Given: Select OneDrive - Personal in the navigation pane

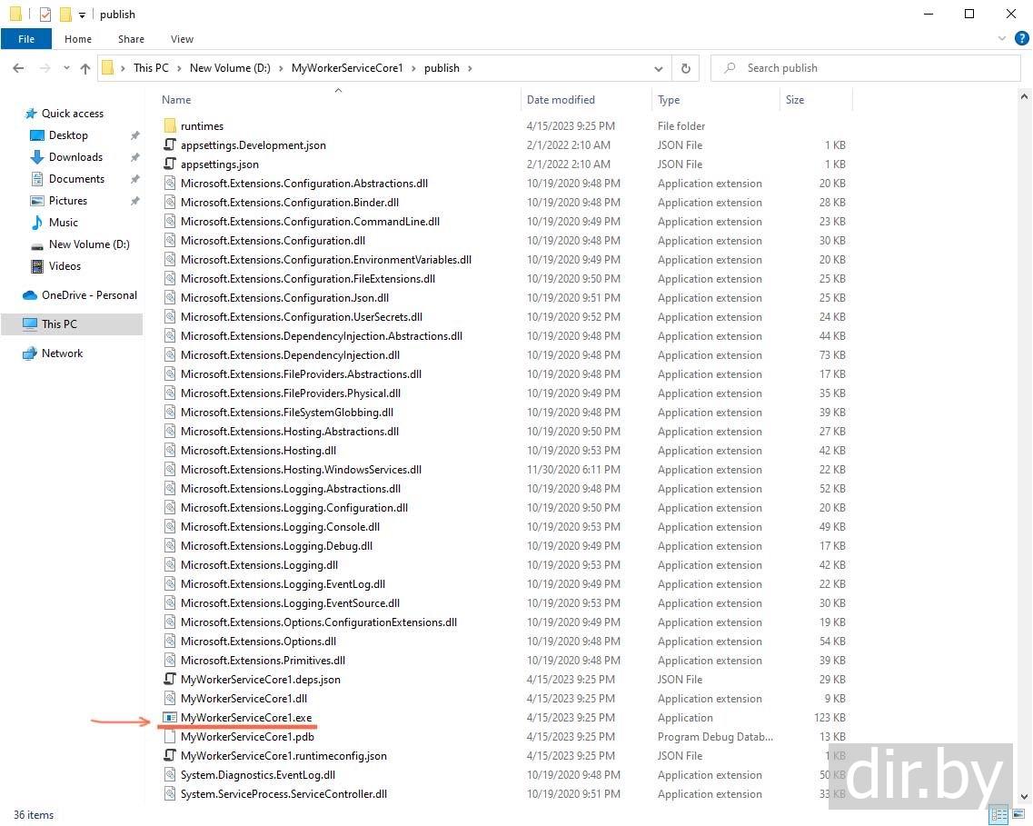Looking at the screenshot, I should 89,295.
